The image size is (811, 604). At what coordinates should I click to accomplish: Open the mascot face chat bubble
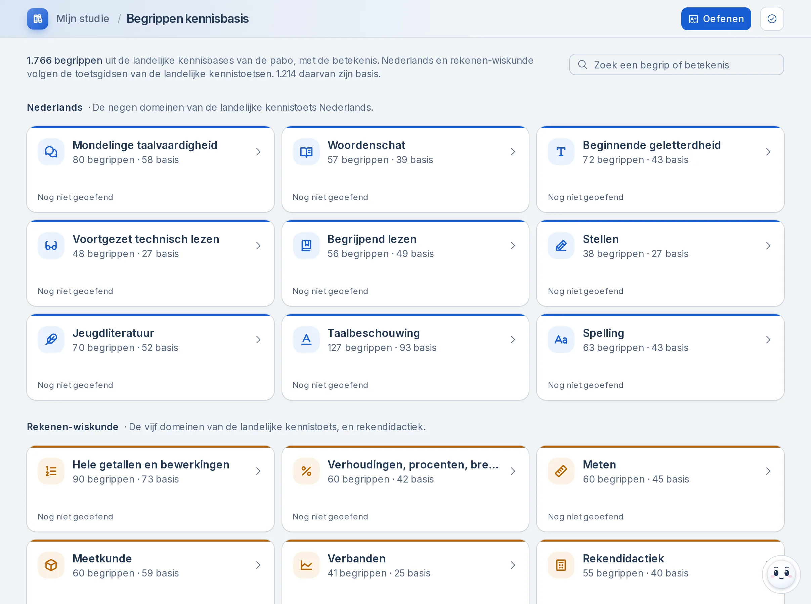pyautogui.click(x=781, y=574)
